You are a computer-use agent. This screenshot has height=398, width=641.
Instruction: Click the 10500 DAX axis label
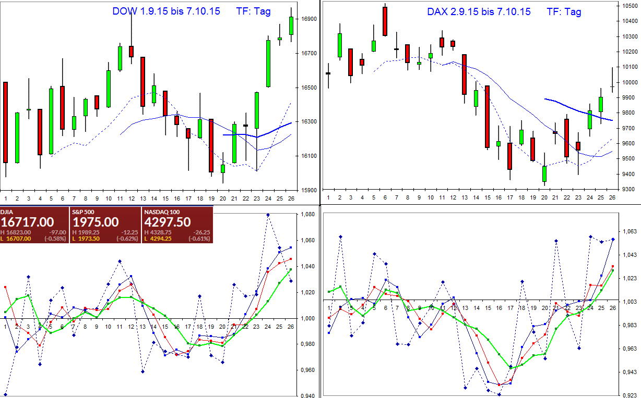pyautogui.click(x=630, y=6)
